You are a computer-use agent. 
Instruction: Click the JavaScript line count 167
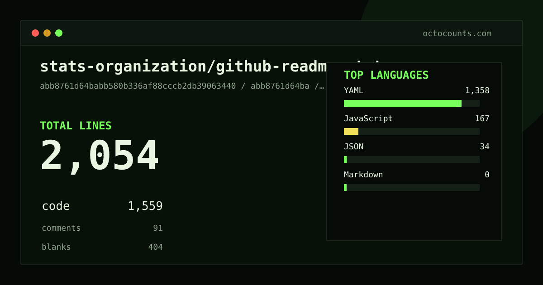[x=482, y=119]
